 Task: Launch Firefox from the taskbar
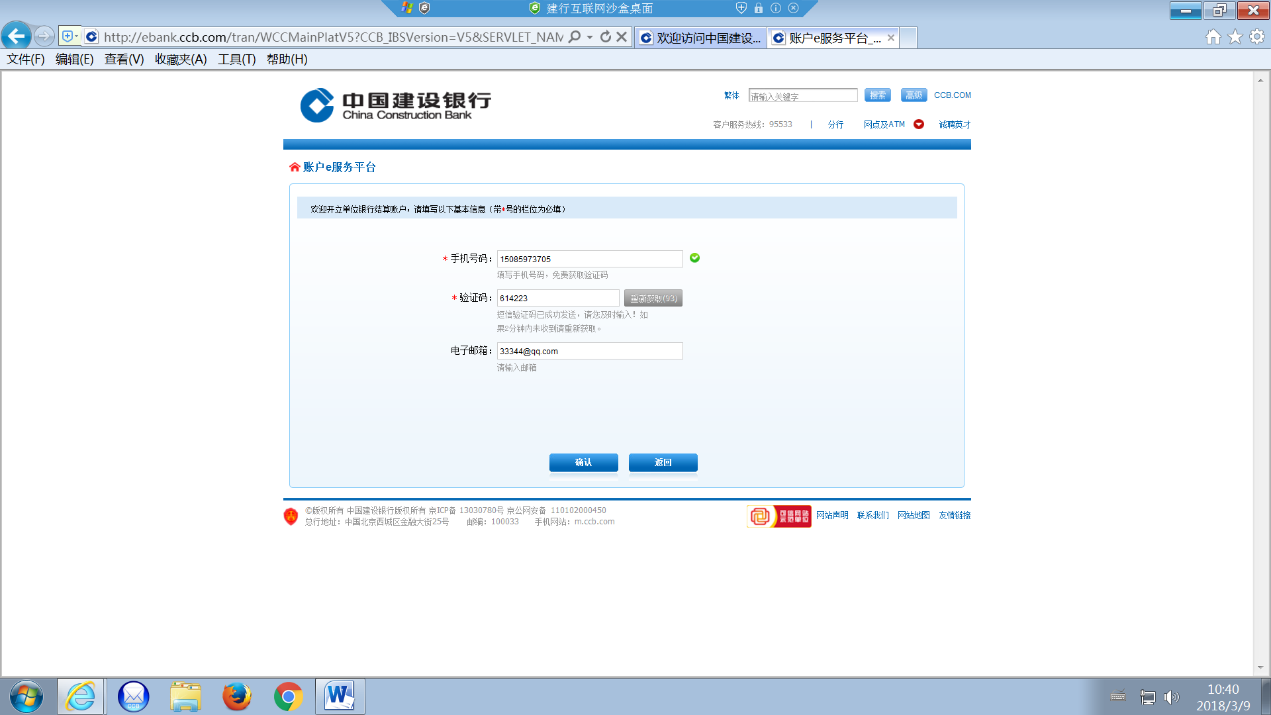click(236, 696)
